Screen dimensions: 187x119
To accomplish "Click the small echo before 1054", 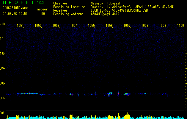I will [x=71, y=94].
